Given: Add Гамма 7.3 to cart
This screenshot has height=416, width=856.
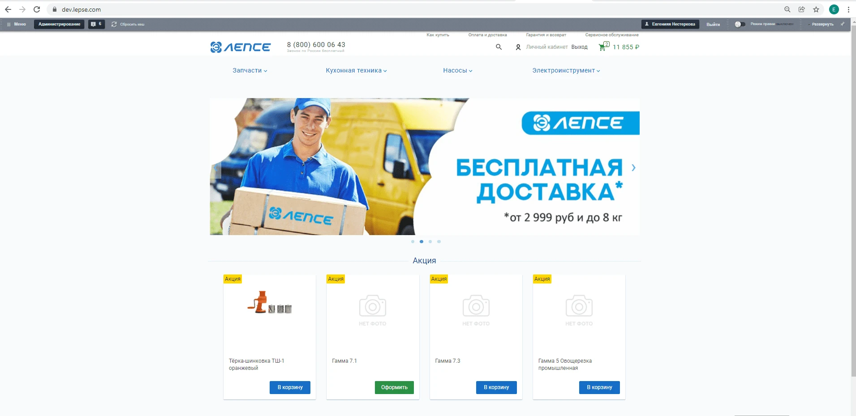Looking at the screenshot, I should point(496,387).
